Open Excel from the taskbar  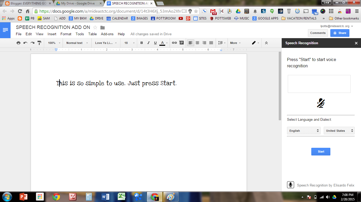pos(121,197)
